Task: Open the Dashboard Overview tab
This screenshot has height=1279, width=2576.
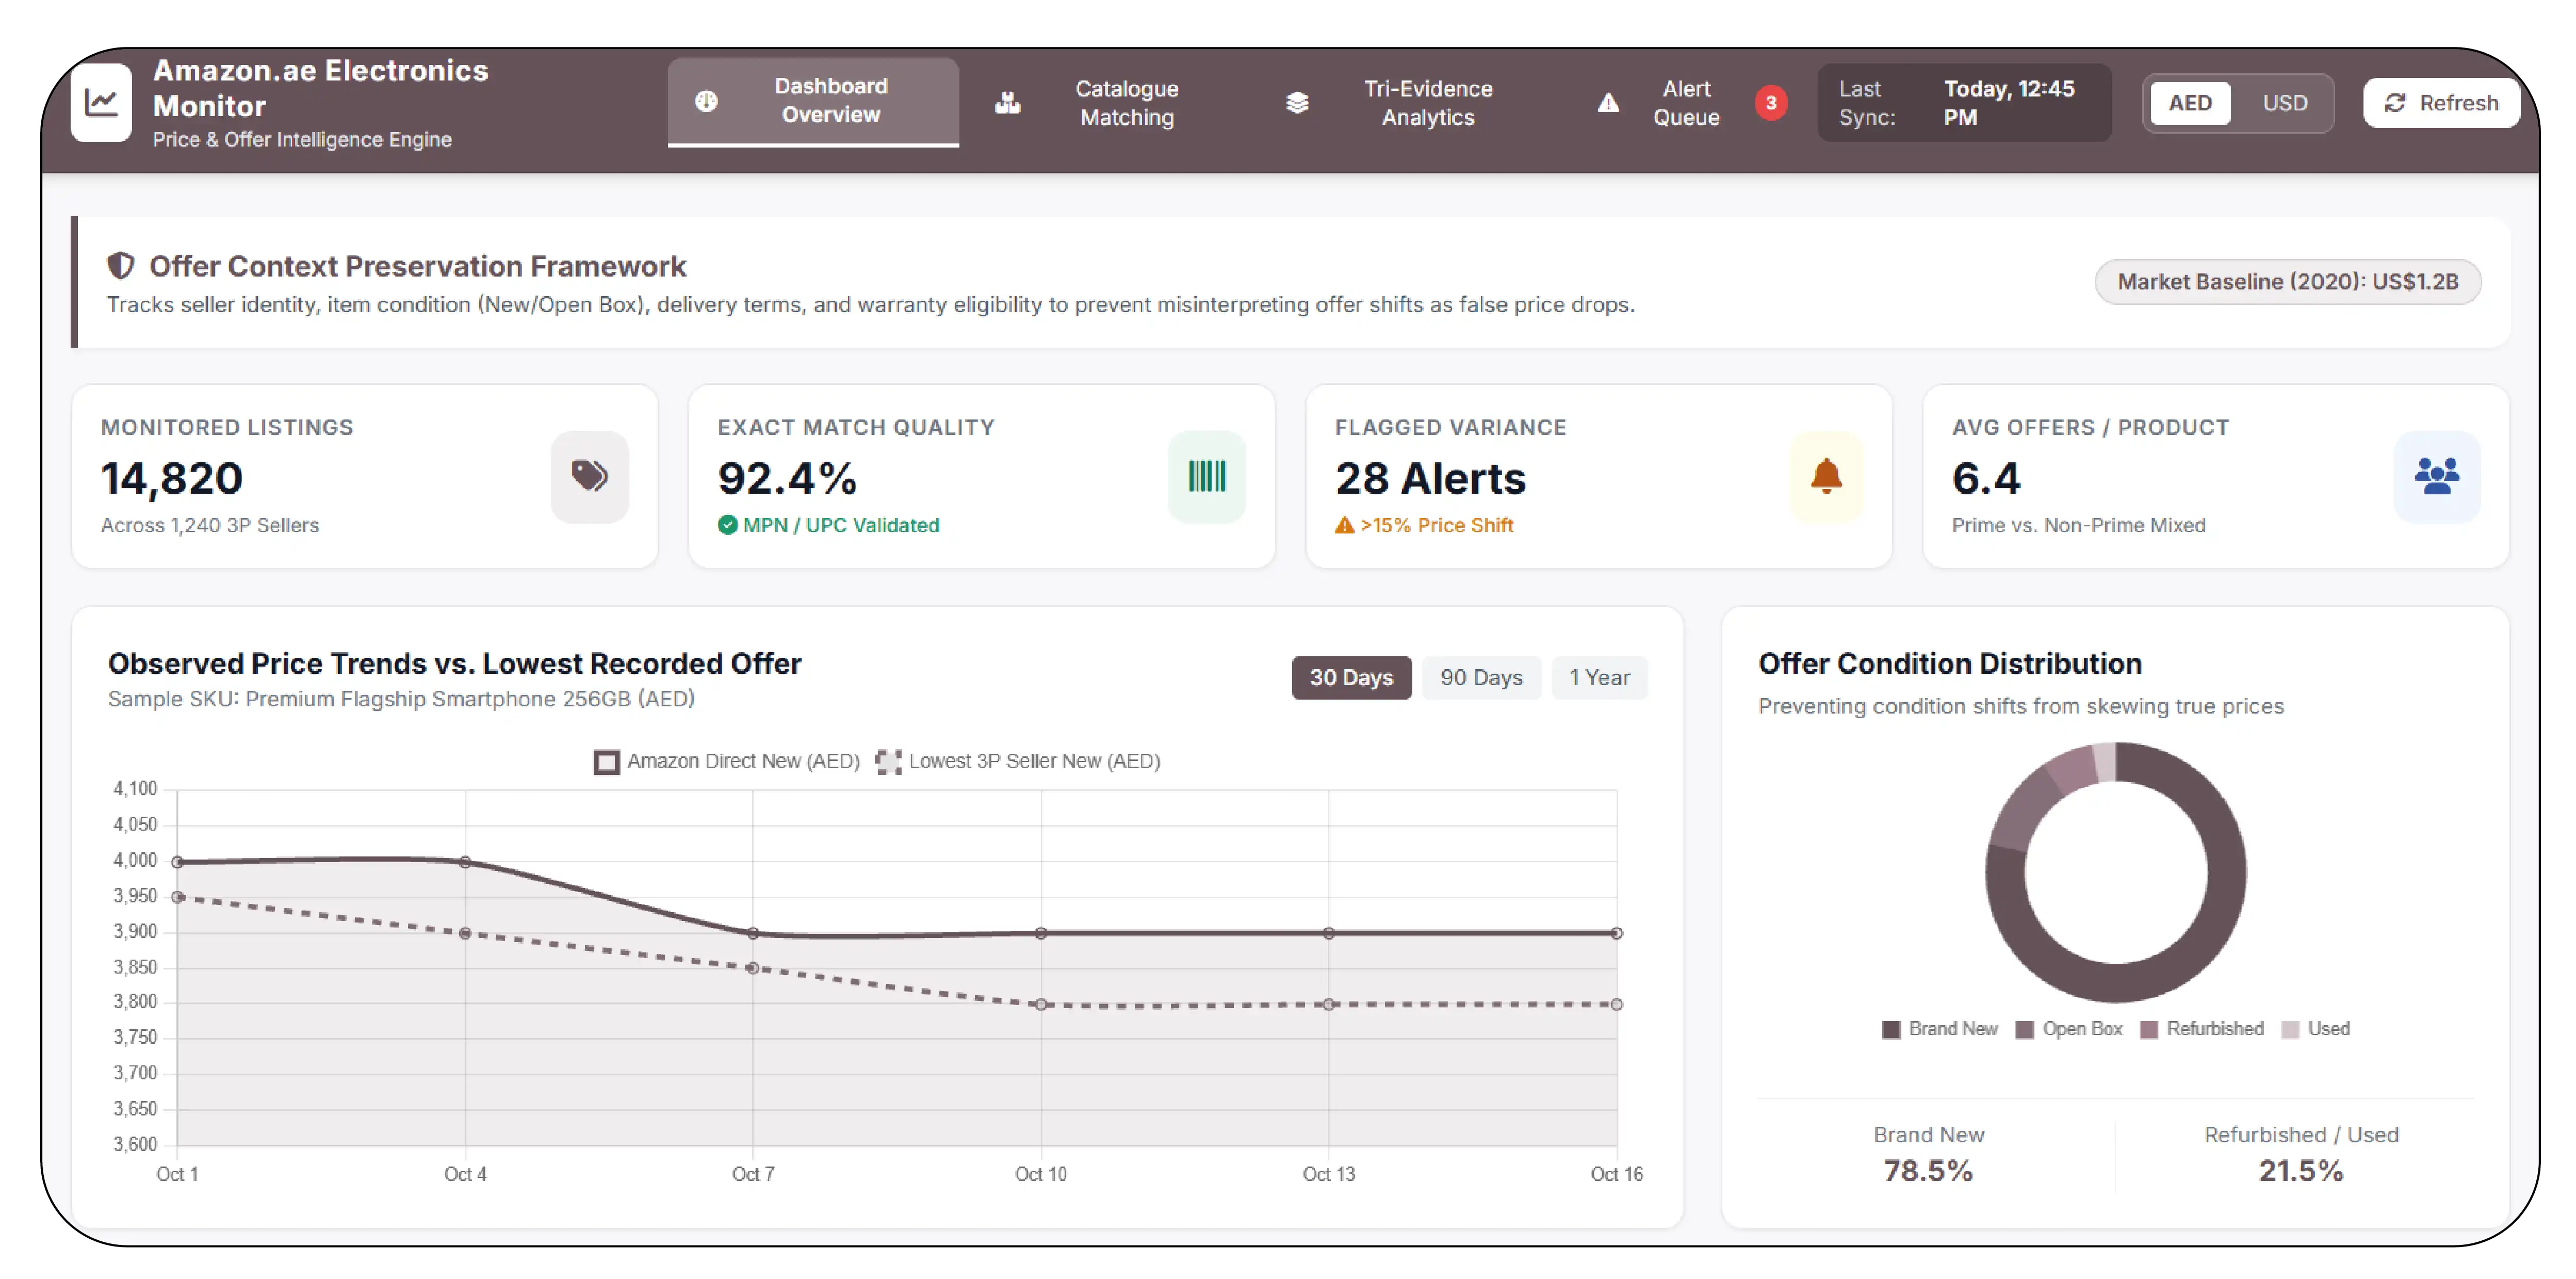Action: 813,101
